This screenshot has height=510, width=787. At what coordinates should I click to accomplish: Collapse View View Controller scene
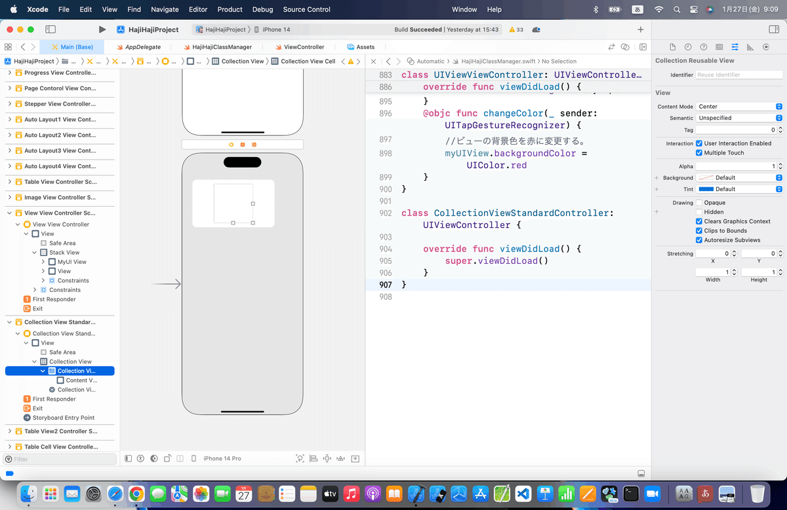10,213
